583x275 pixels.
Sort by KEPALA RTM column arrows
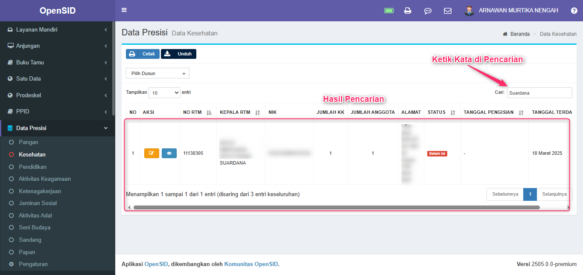click(x=258, y=113)
